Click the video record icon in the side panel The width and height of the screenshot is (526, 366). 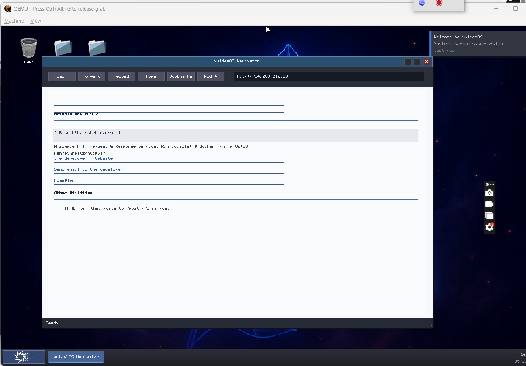tap(489, 204)
